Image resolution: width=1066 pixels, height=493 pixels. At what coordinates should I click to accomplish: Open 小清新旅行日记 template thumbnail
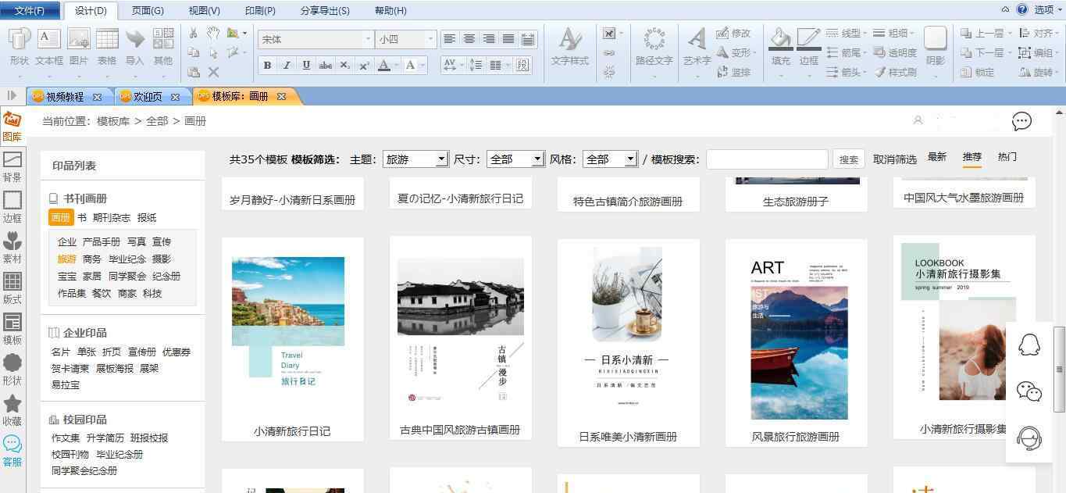(x=293, y=338)
